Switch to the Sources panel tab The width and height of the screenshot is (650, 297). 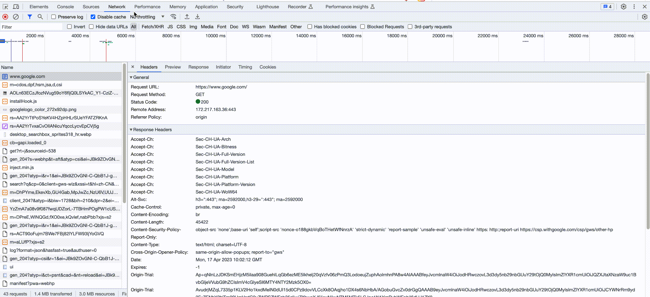[x=91, y=7]
